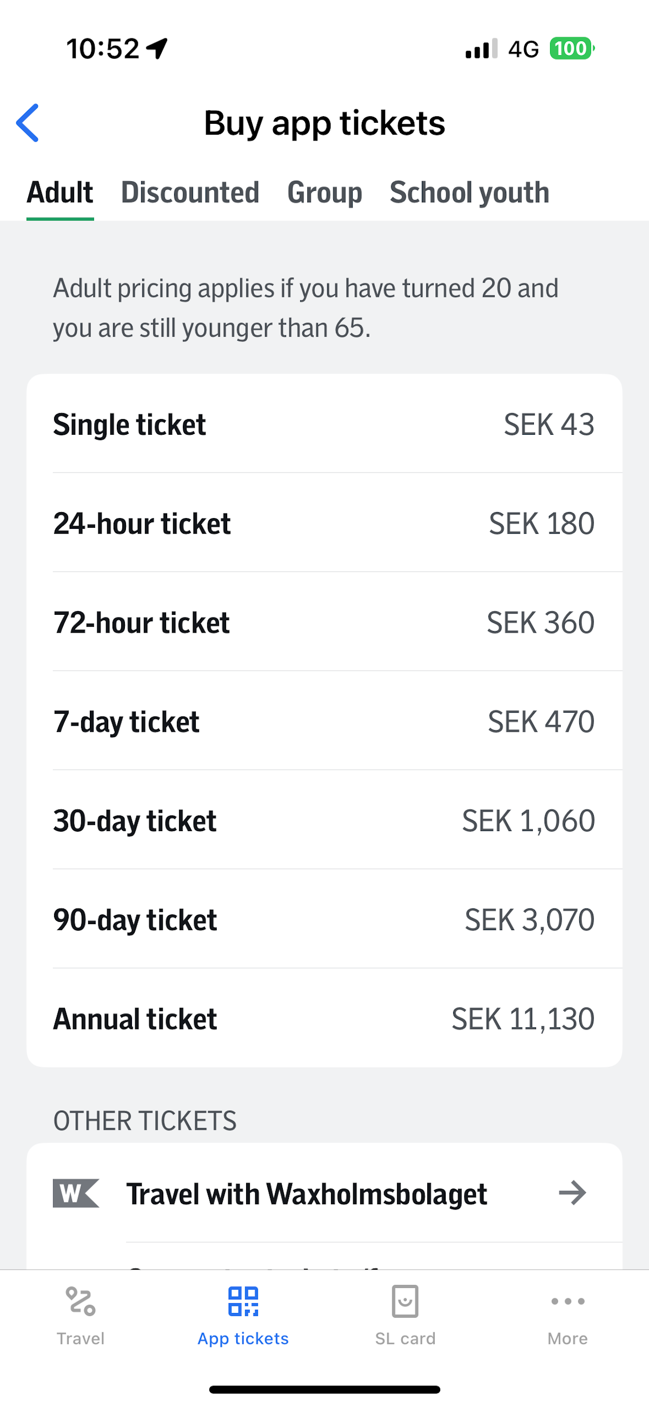Tap the blue back chevron
649x1407 pixels.
pyautogui.click(x=28, y=123)
